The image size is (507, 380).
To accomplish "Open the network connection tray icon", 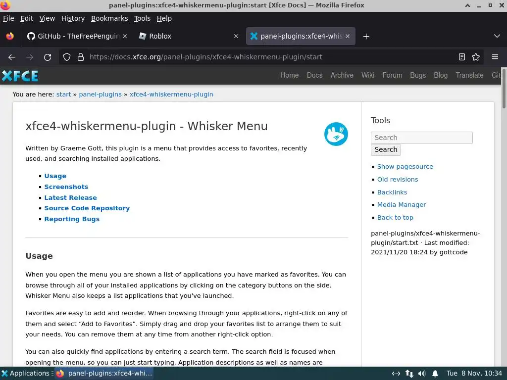I will tap(409, 374).
